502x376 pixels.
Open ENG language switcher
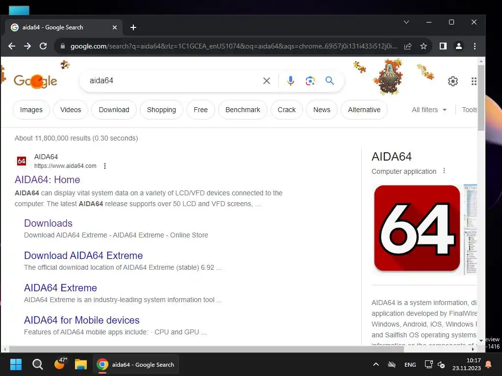click(410, 364)
